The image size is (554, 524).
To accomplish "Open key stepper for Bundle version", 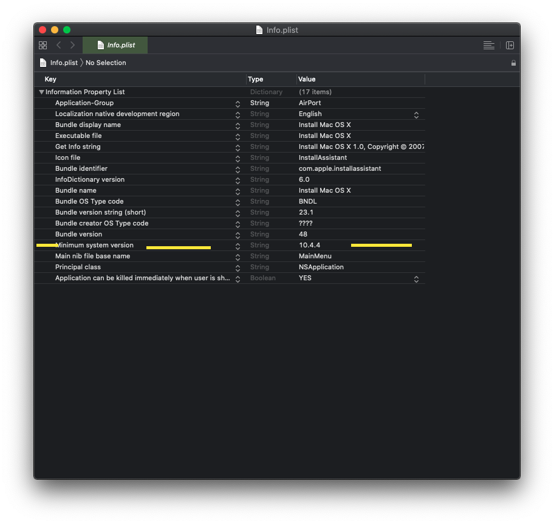I will (238, 235).
